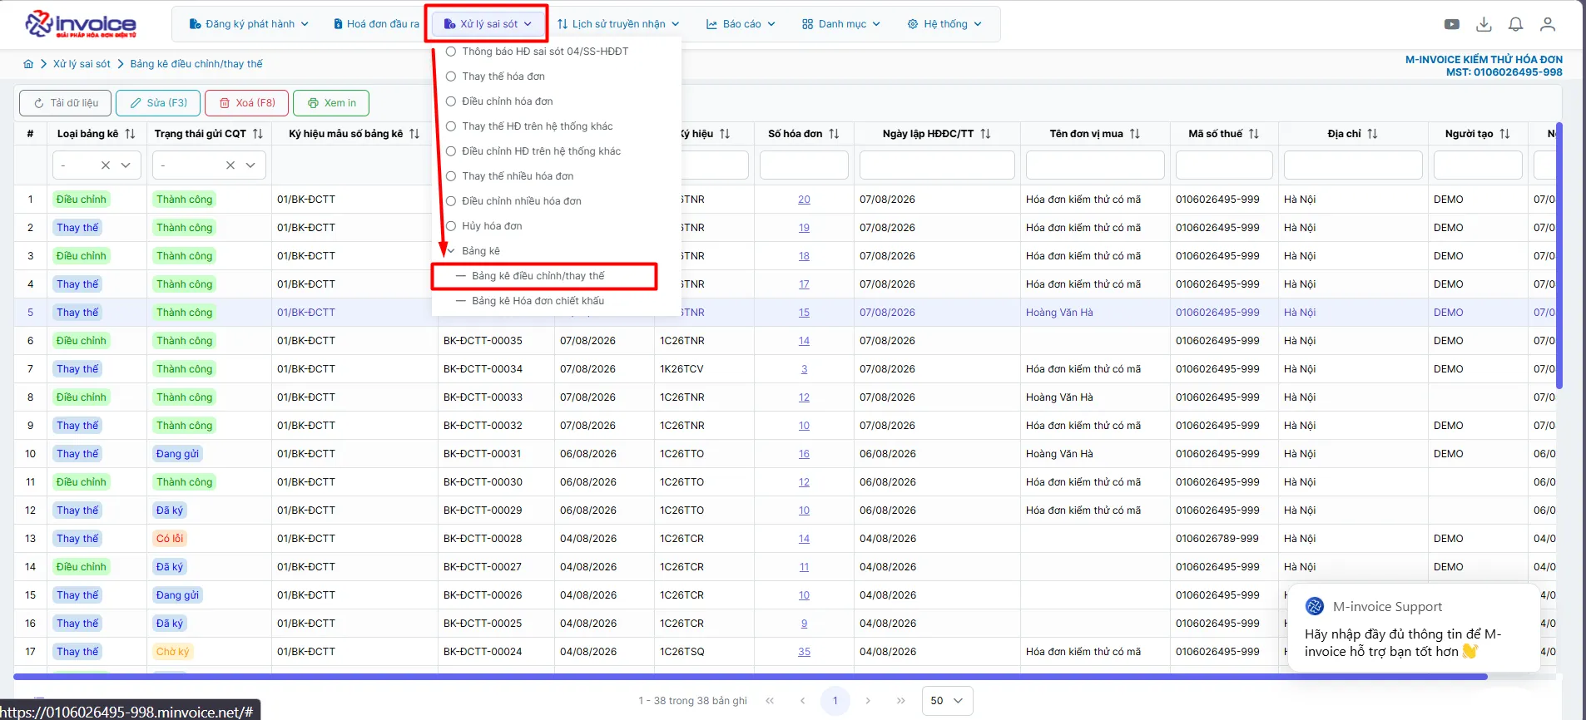Sort by Tên đơn vị mua column
Viewport: 1586px width, 720px height.
click(1135, 134)
